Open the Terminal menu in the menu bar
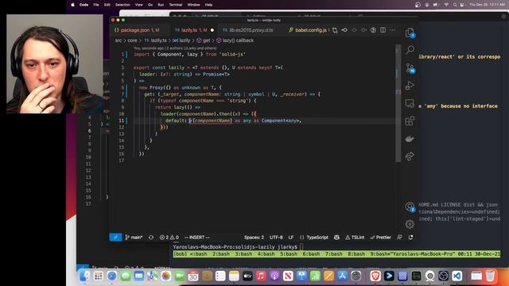509x286 pixels. pos(176,5)
